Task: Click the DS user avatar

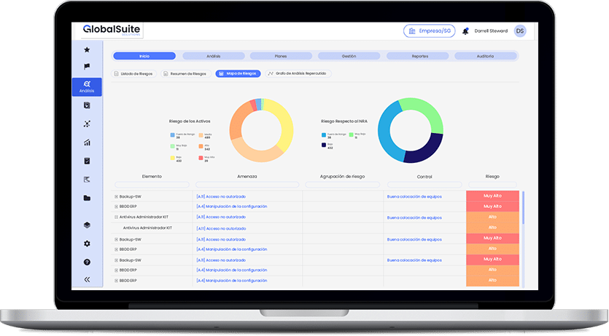Action: coord(519,31)
